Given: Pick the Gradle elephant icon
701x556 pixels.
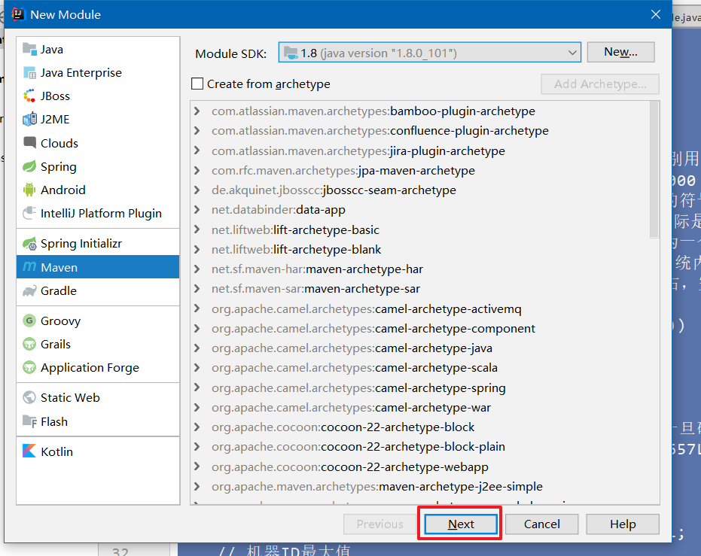Looking at the screenshot, I should [29, 290].
